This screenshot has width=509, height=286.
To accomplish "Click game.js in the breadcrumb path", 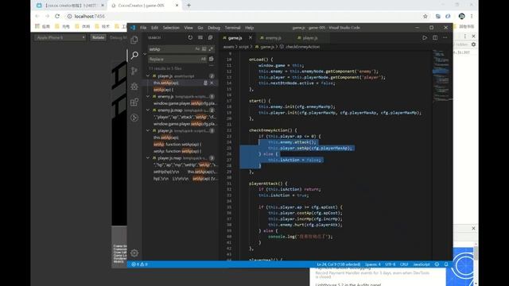I will pos(267,47).
